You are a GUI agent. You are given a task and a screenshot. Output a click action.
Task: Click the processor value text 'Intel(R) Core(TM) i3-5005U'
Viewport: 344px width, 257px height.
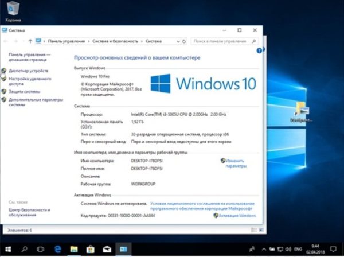(x=178, y=114)
